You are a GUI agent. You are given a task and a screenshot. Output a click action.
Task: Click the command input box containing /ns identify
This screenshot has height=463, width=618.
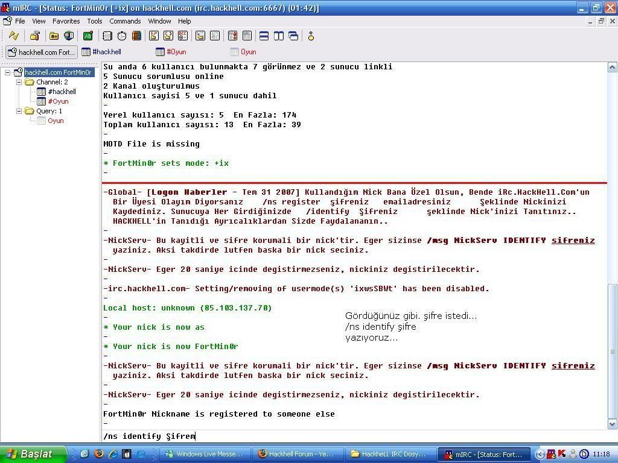pos(354,436)
